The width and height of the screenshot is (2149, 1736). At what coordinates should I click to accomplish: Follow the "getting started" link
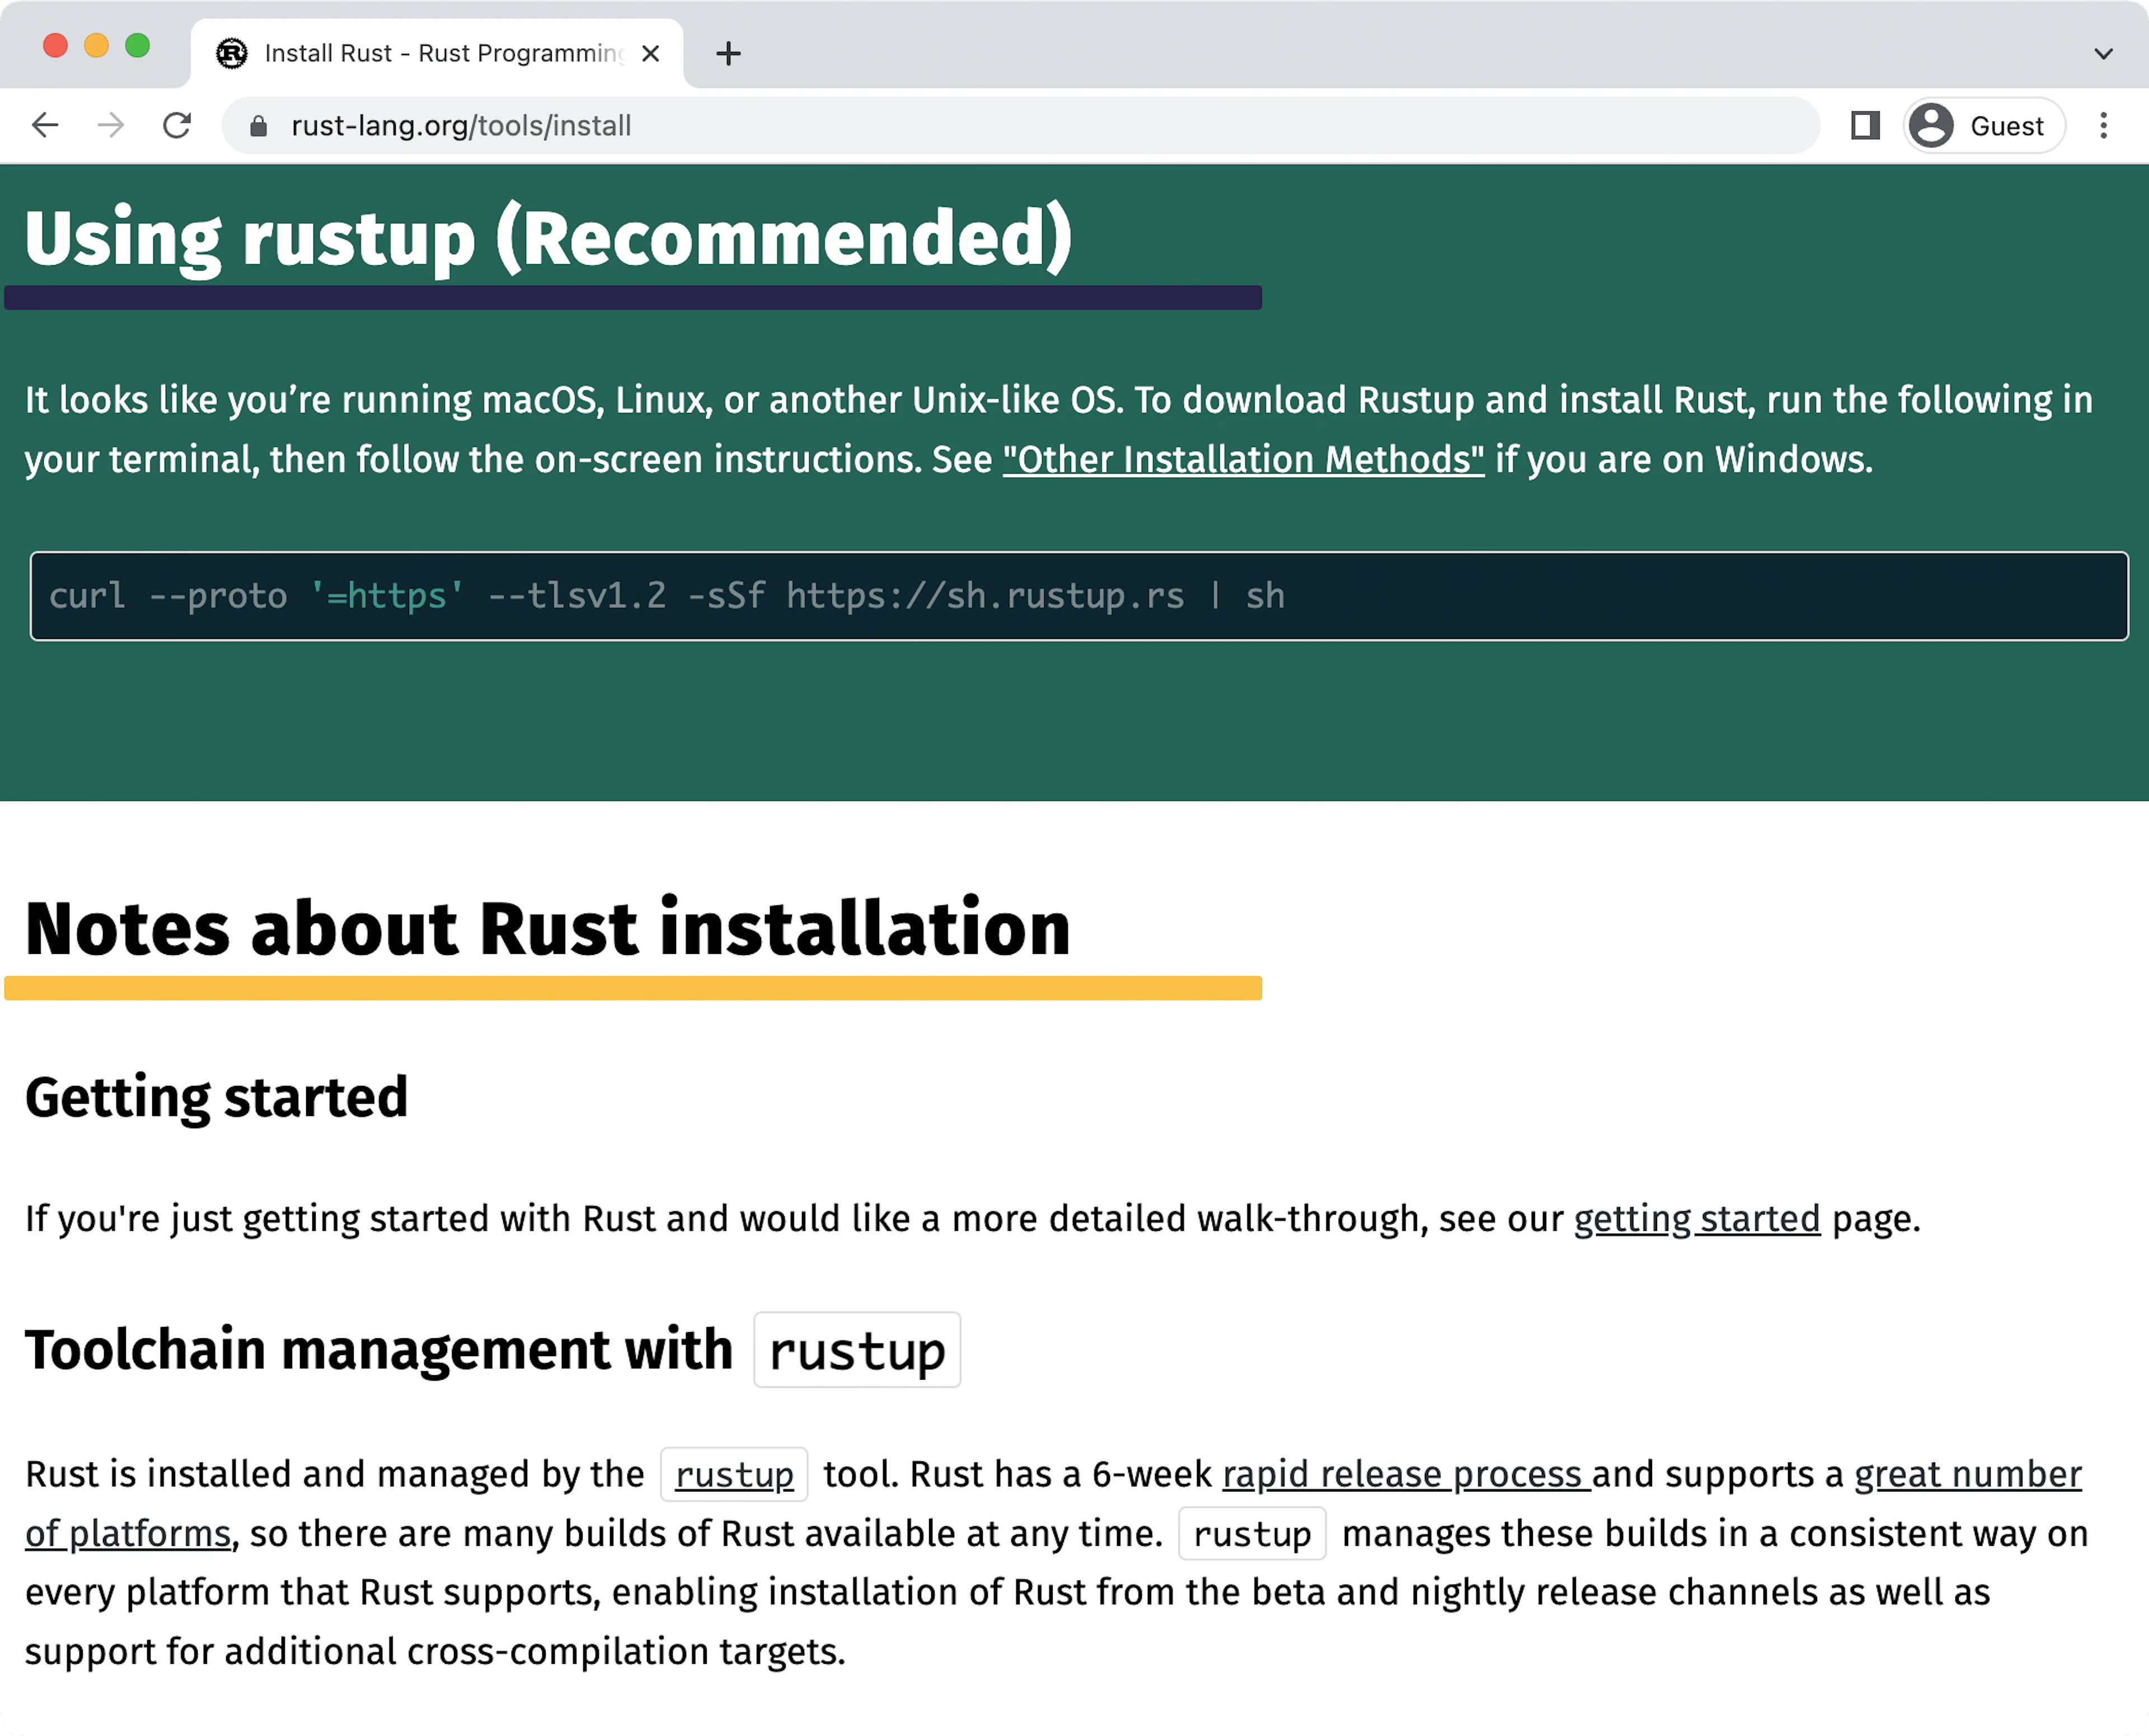click(x=1697, y=1219)
